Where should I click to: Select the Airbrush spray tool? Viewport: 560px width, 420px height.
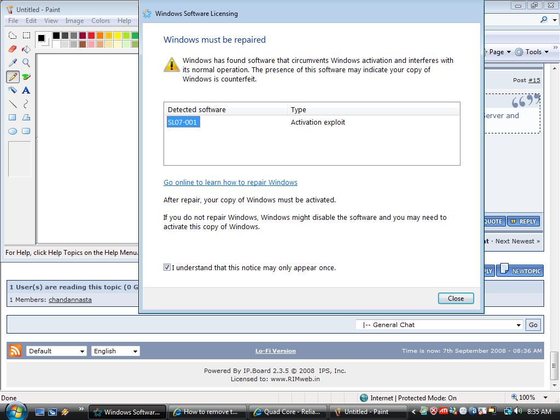point(13,90)
